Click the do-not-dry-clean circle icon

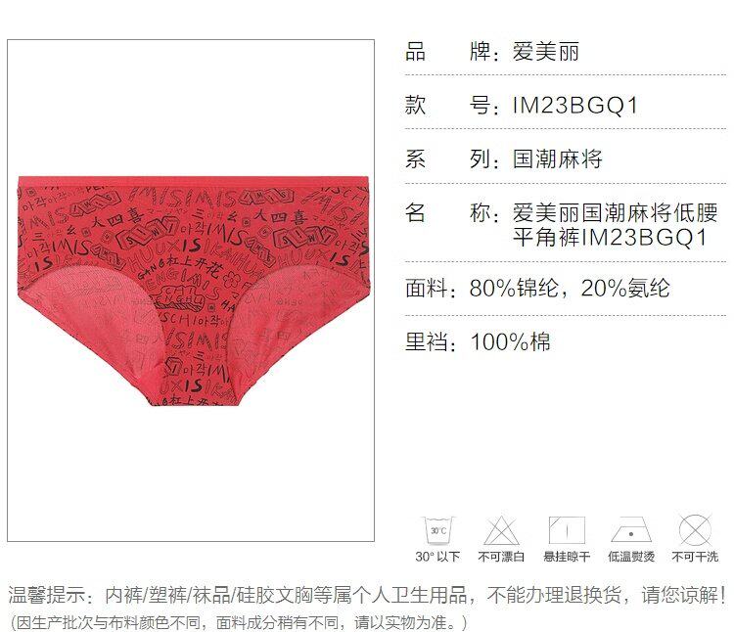click(x=695, y=530)
